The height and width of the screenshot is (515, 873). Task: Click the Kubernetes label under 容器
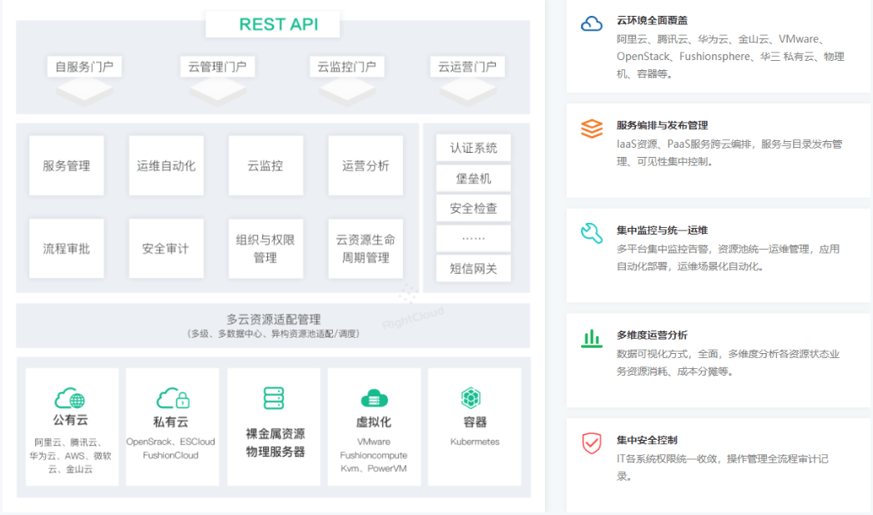tap(475, 442)
